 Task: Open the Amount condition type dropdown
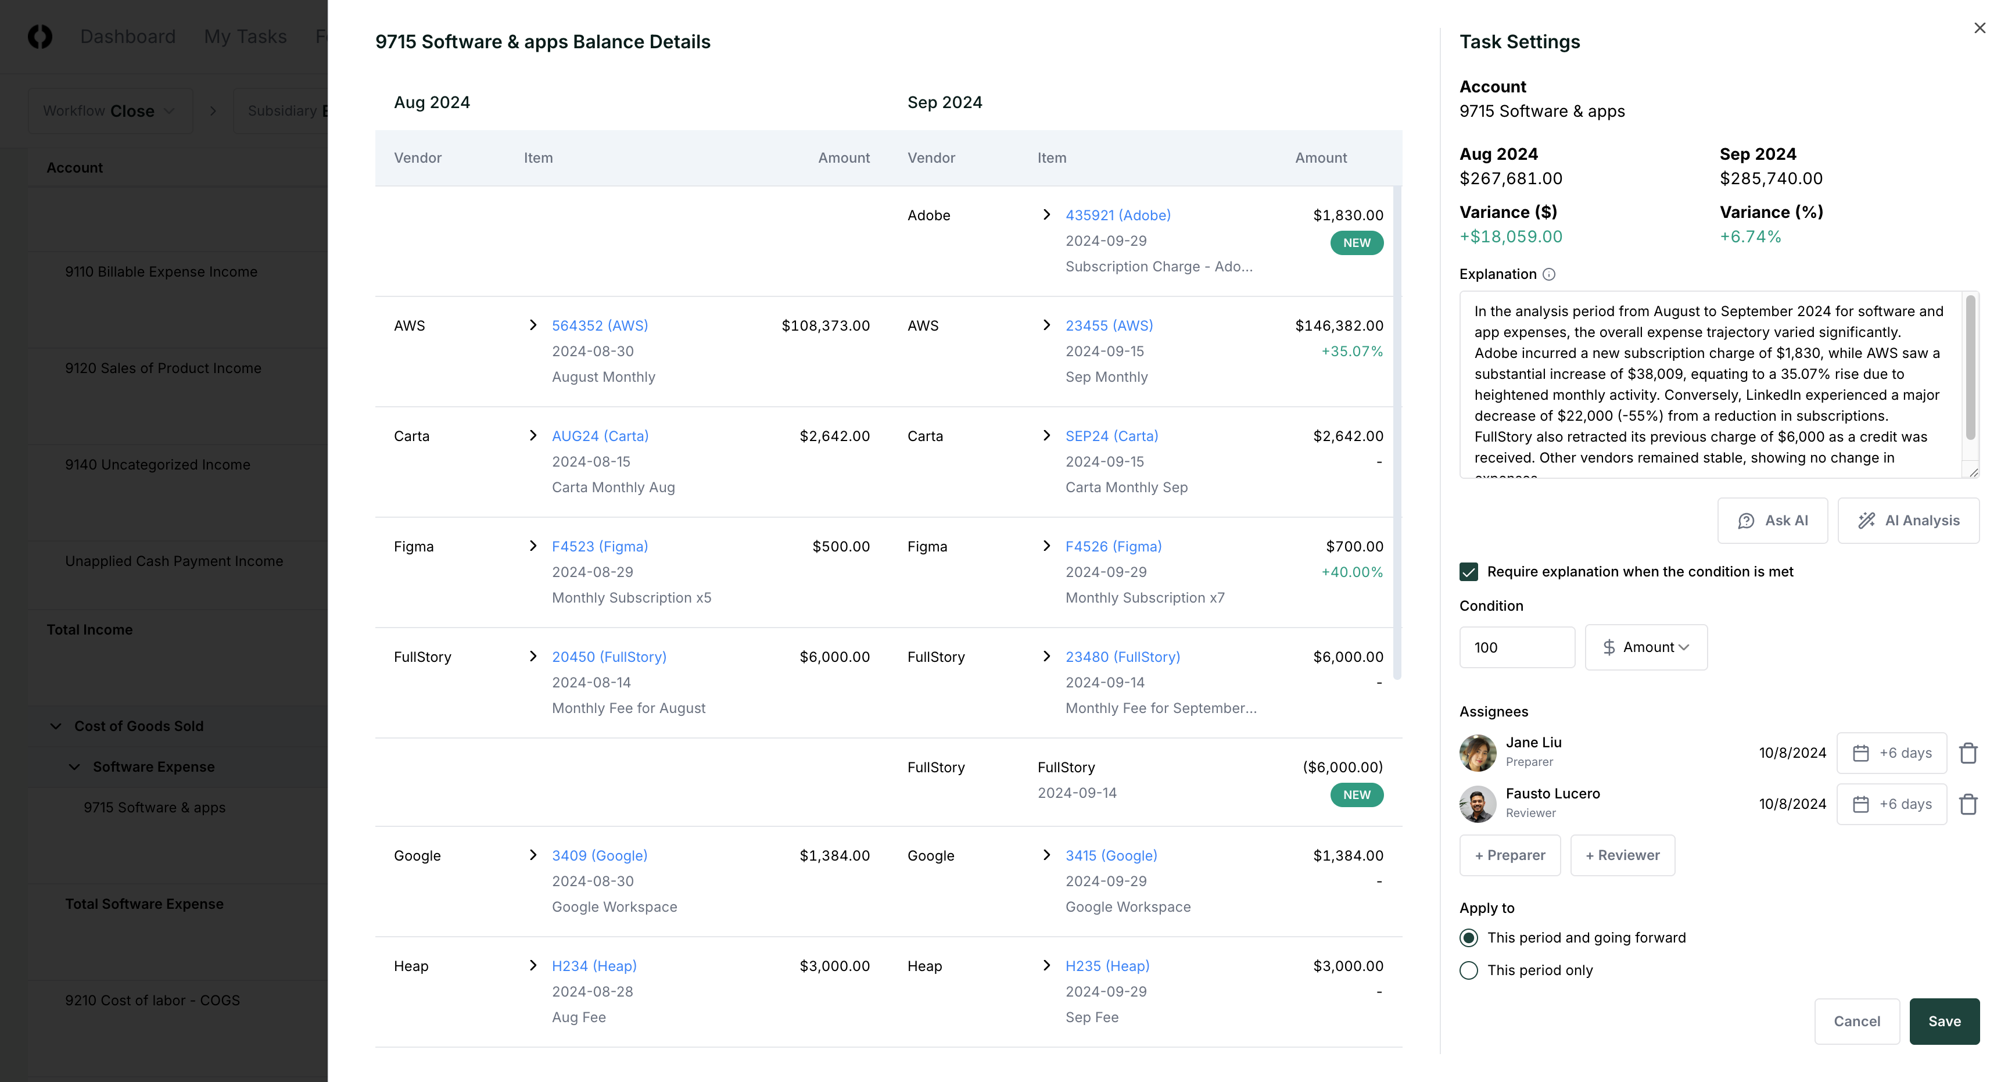pyautogui.click(x=1645, y=647)
